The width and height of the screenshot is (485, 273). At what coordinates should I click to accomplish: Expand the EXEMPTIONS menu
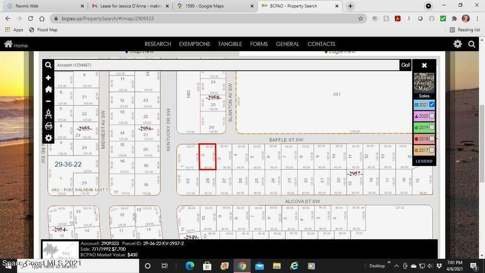tap(194, 44)
